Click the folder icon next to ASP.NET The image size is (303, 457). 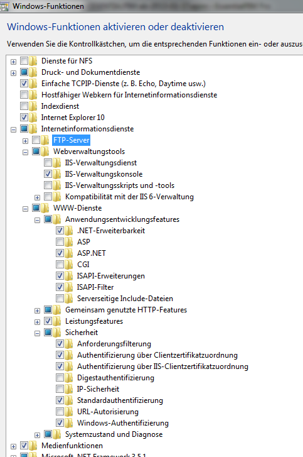tap(68, 253)
